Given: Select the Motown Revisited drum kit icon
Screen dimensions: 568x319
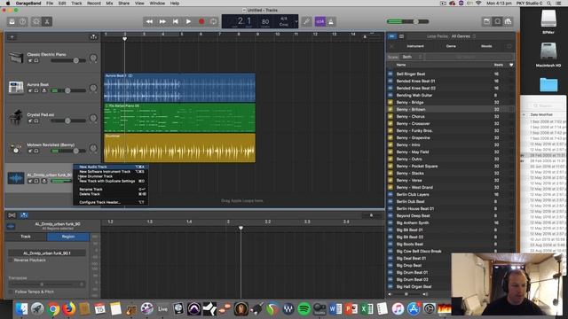Looking at the screenshot, I should click(x=16, y=148).
